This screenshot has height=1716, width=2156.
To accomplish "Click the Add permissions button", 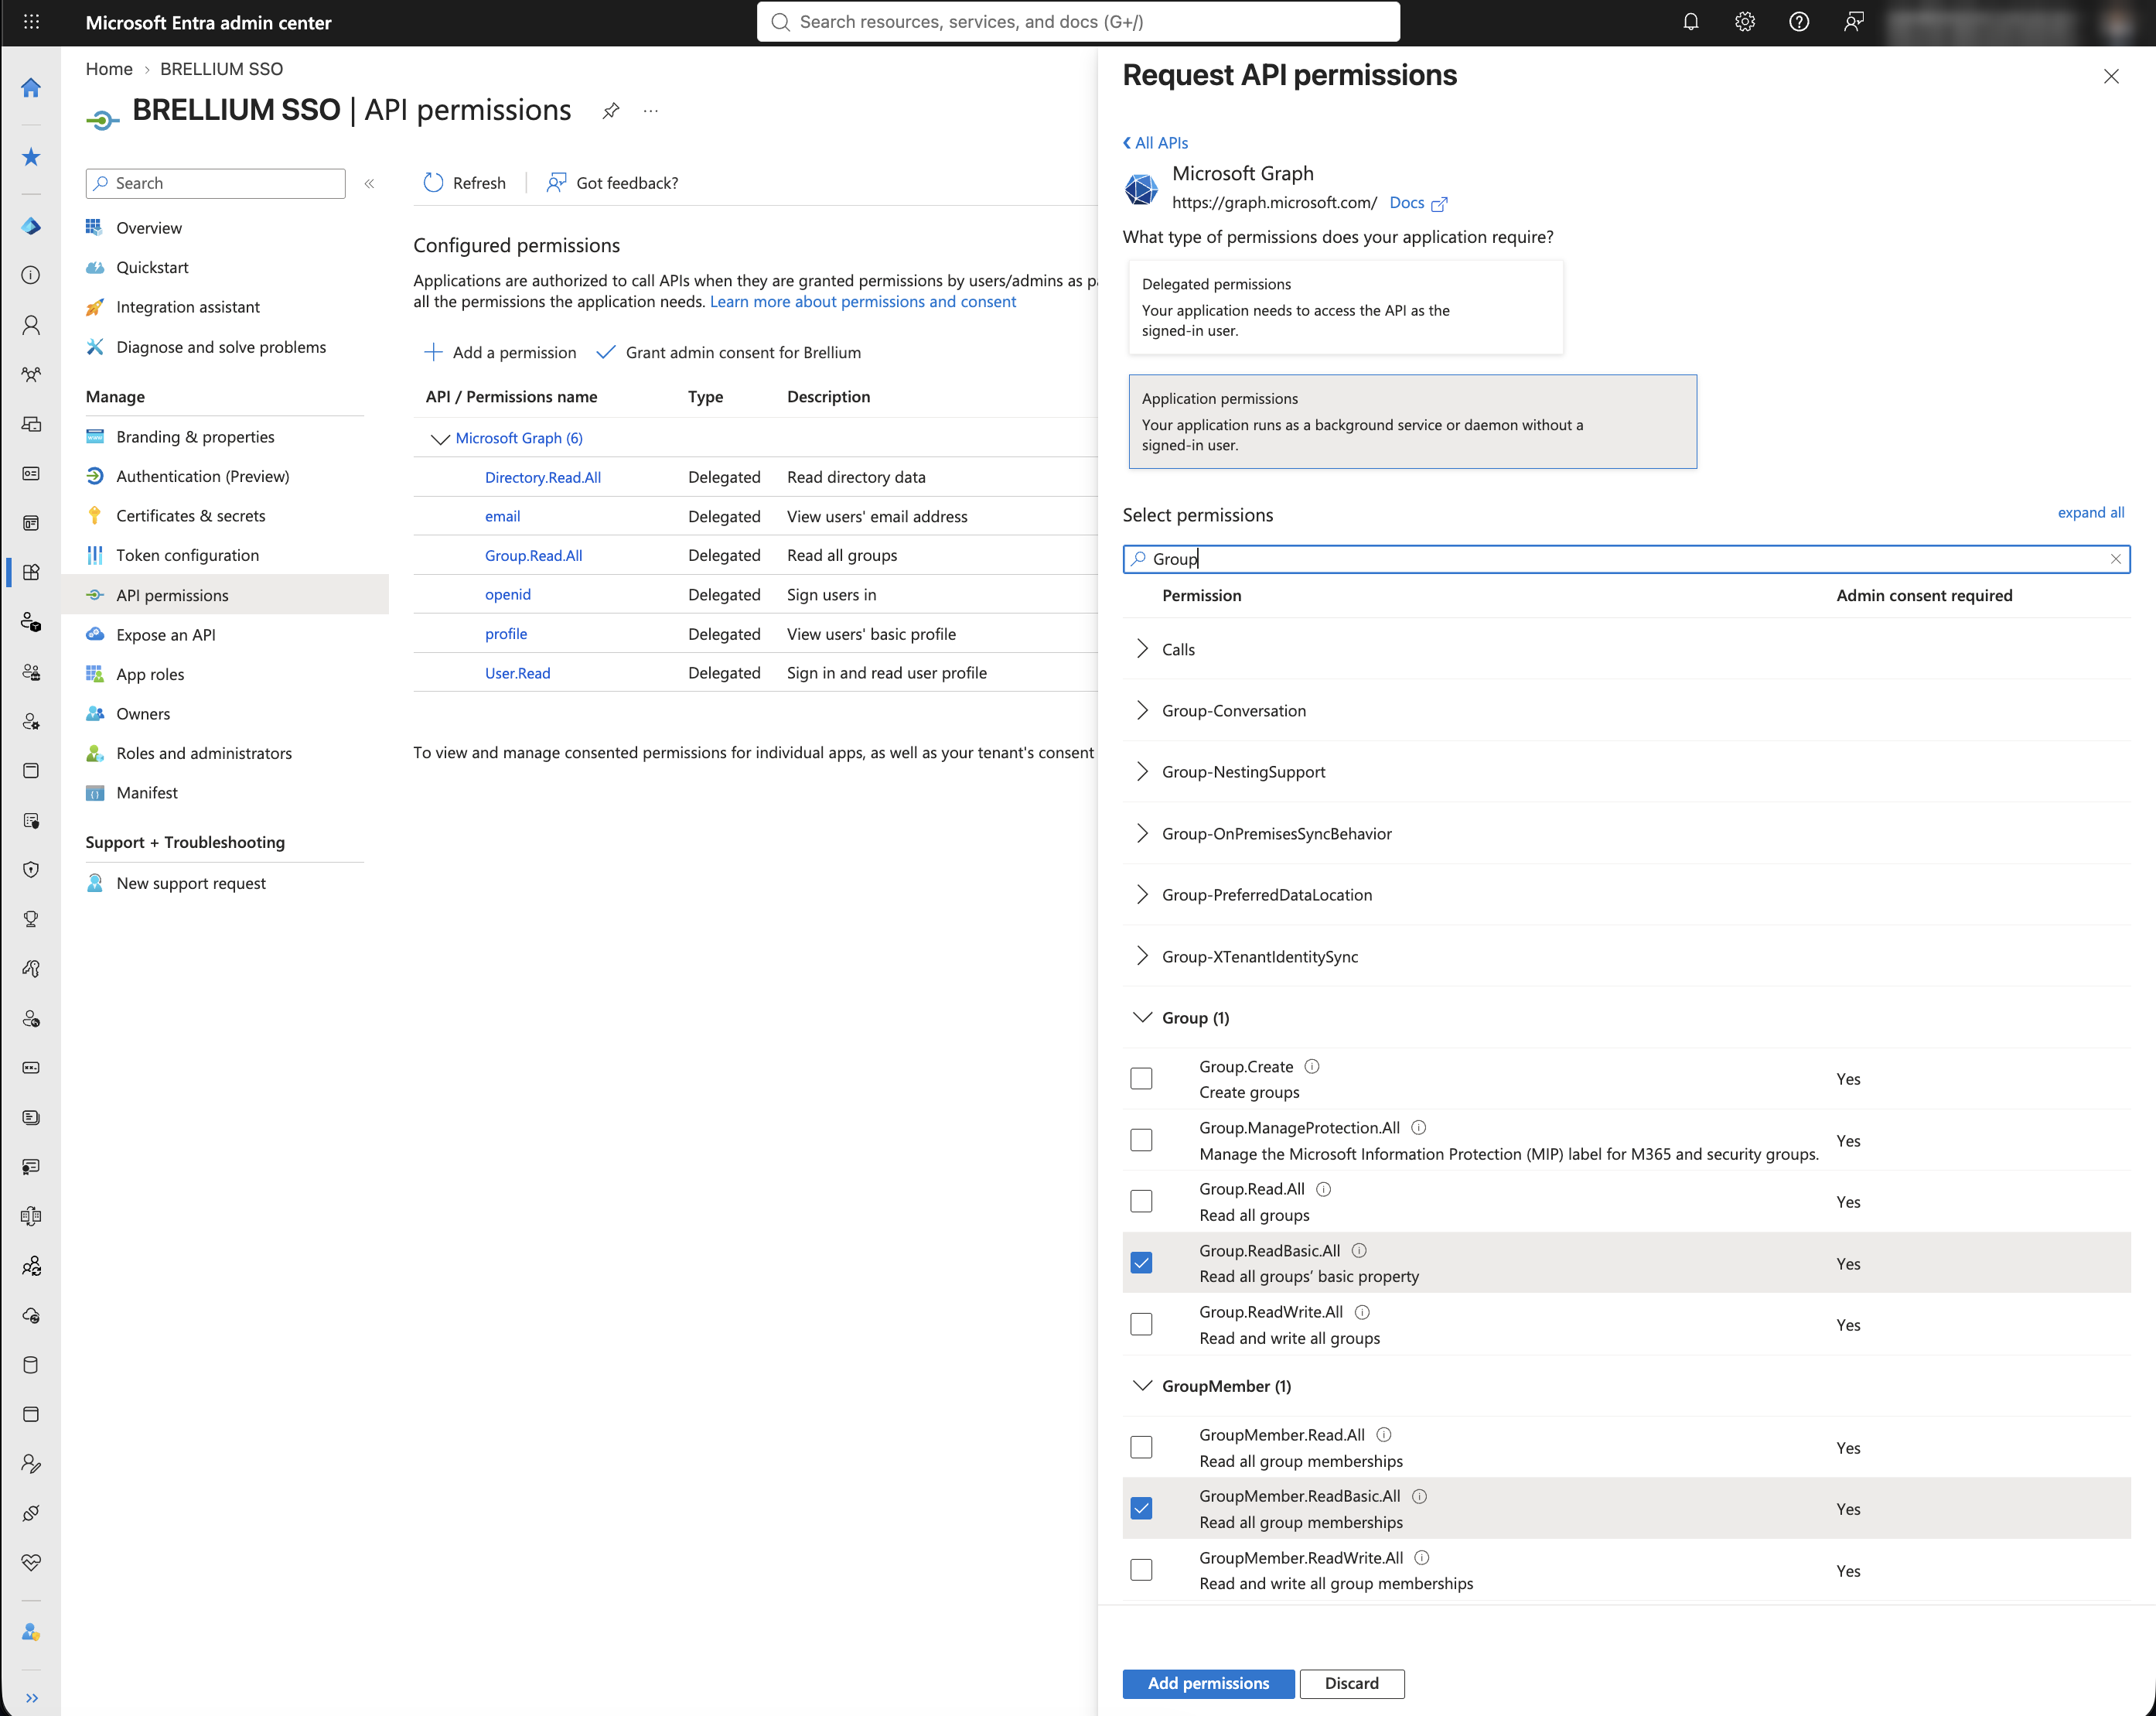I will [1208, 1684].
